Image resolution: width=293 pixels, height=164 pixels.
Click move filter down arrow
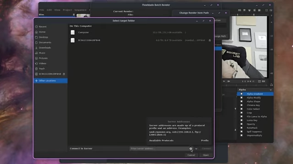point(235,130)
